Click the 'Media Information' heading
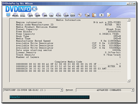Screen dimensions: 138x104 (68, 20)
